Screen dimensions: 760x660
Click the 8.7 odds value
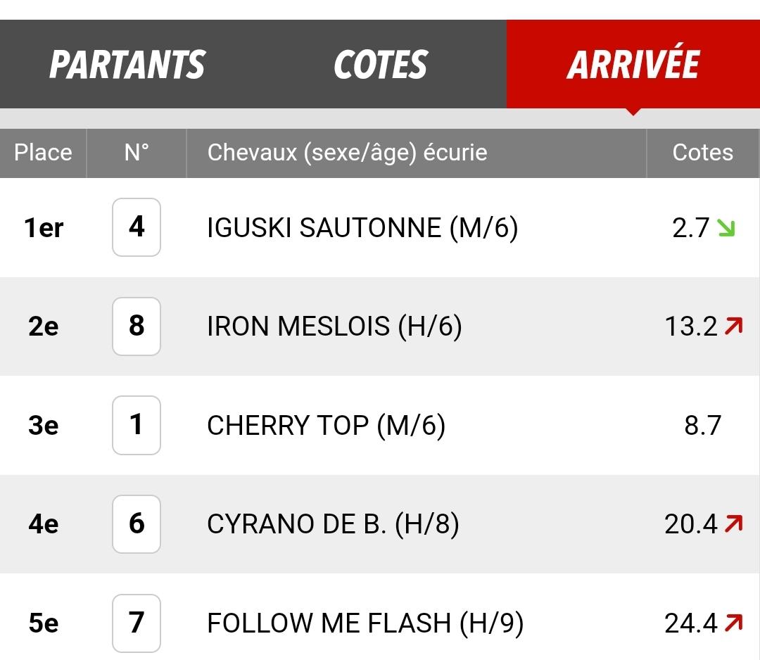(x=703, y=425)
